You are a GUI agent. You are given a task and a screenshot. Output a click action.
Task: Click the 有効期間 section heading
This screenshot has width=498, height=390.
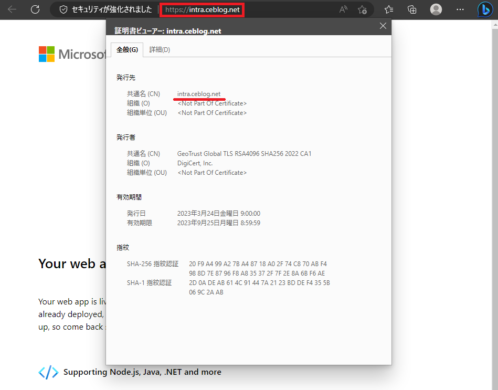pyautogui.click(x=129, y=197)
